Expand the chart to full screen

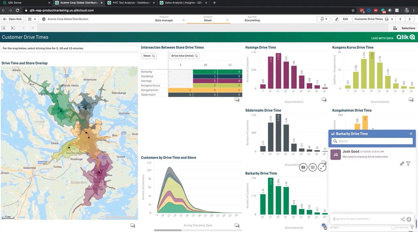click(322, 167)
